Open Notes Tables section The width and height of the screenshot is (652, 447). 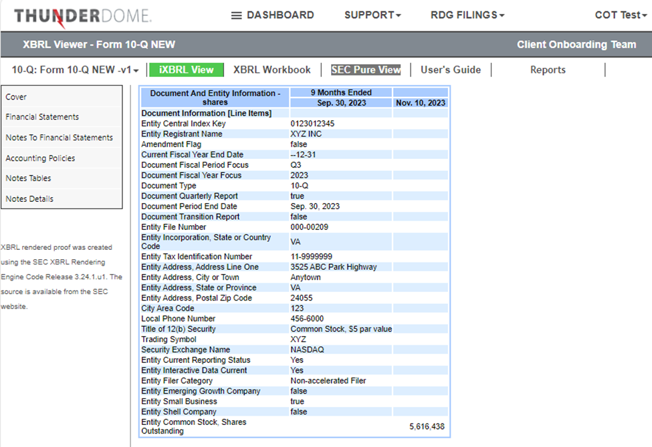(x=28, y=178)
